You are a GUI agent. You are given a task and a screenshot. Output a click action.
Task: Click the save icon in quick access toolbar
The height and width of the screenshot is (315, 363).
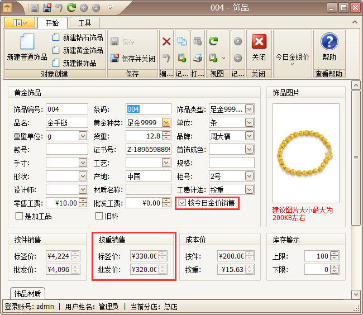pos(35,8)
